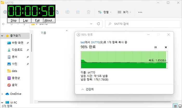Click the copy speed graph

[x=124, y=60]
